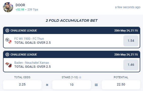Select the 1.46 odds button
Image resolution: width=143 pixels, height=91 pixels.
(x=131, y=65)
